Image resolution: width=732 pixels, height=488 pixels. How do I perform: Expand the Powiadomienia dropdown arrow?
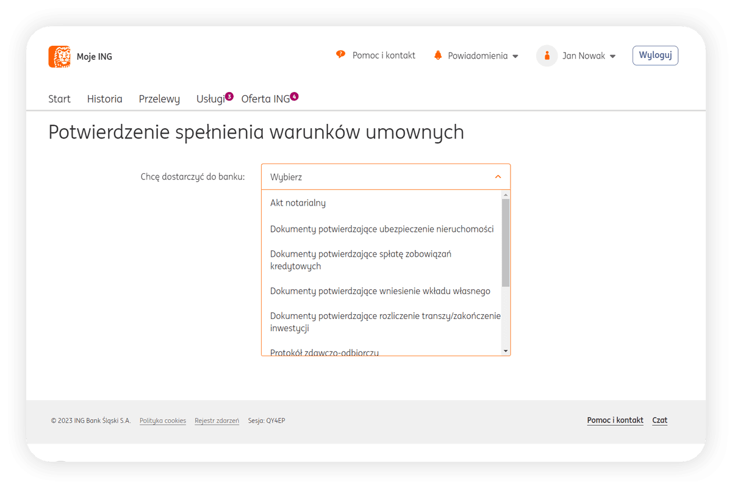pos(515,56)
